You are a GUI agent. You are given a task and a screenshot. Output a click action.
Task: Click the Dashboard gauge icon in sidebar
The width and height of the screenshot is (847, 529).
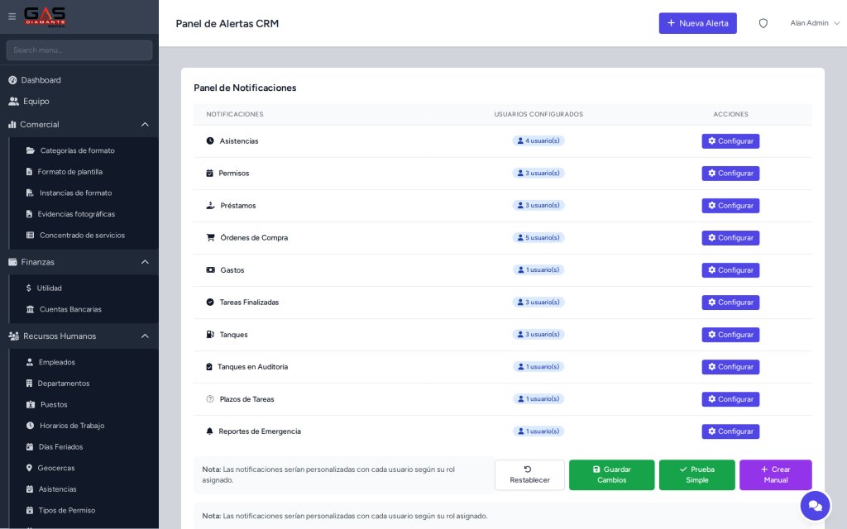click(12, 80)
